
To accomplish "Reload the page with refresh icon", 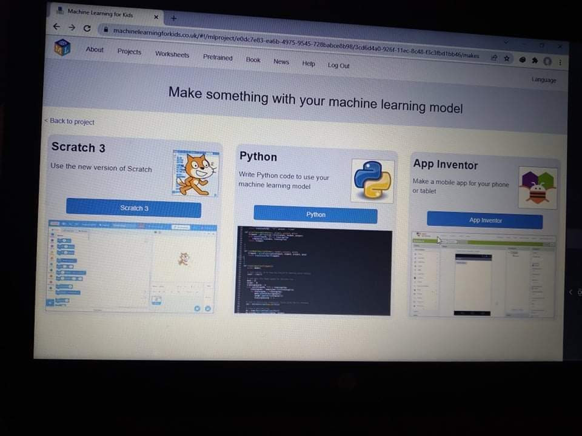I will (87, 28).
